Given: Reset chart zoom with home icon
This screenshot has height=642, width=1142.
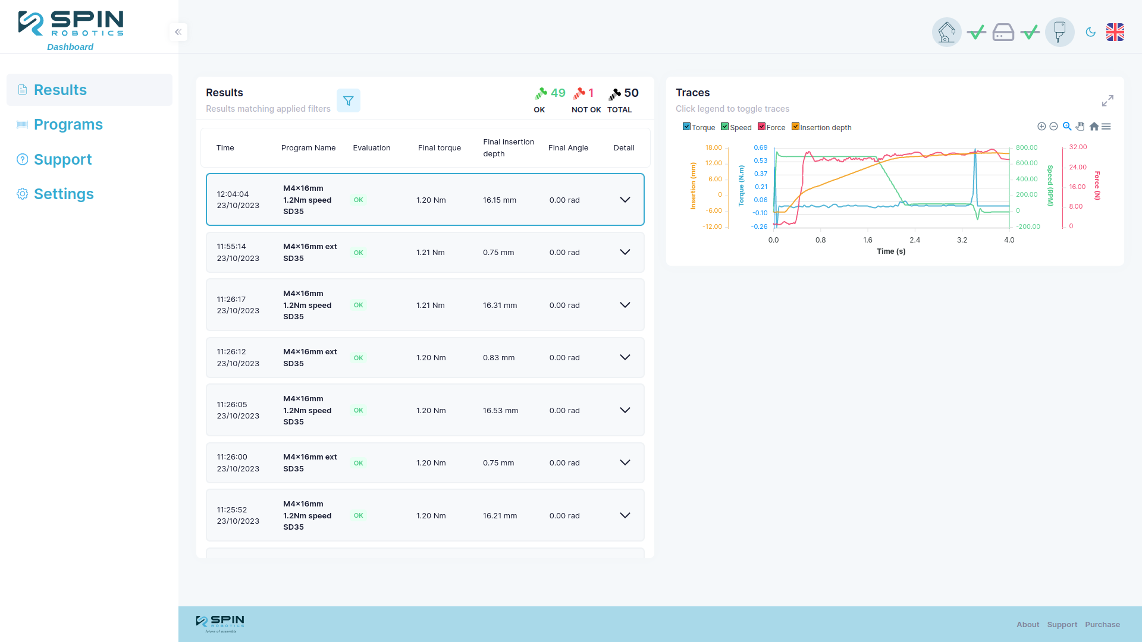Looking at the screenshot, I should point(1094,127).
